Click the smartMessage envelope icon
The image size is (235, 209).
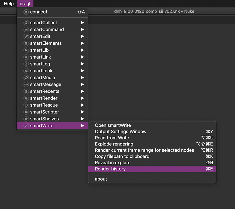point(26,84)
